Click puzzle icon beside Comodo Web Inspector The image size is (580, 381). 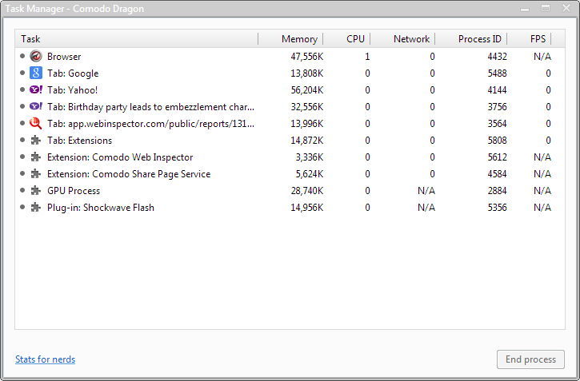(35, 157)
